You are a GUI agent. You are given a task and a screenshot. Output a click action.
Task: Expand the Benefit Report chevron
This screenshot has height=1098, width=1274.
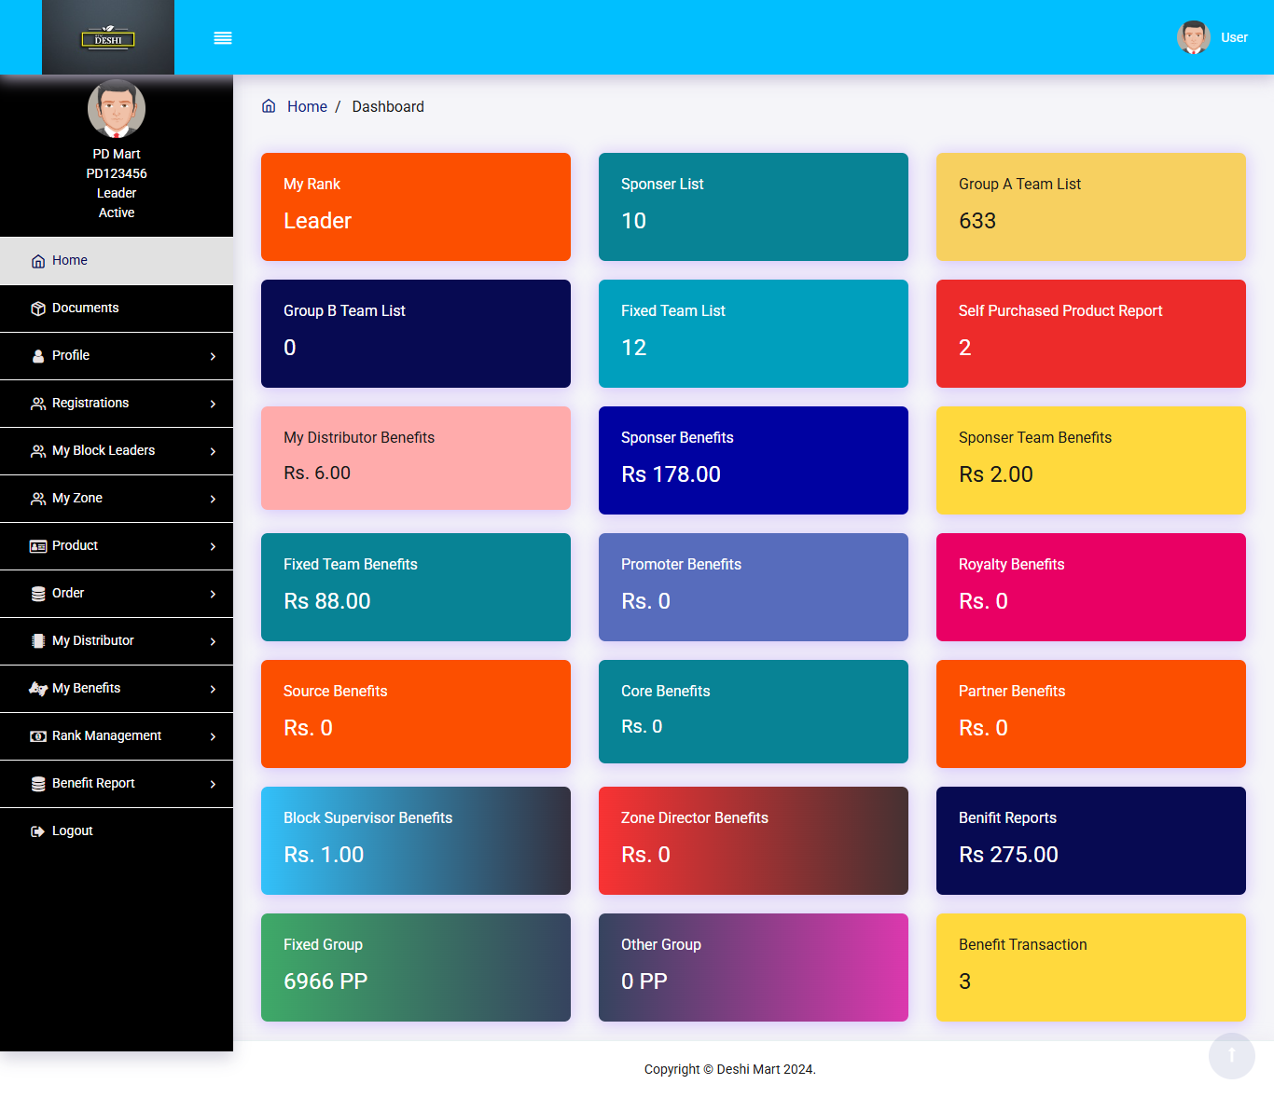coord(213,784)
